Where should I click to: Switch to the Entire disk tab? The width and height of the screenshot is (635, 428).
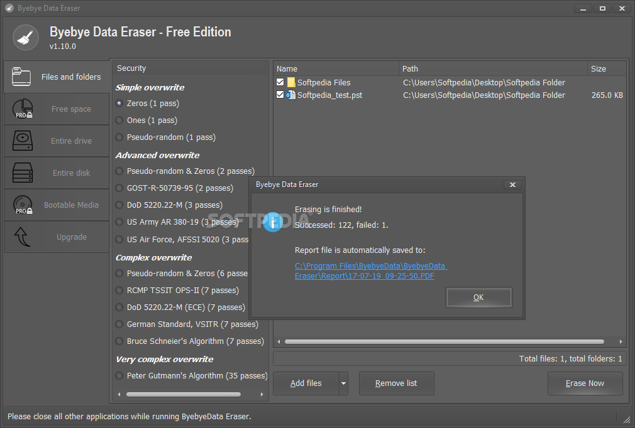[x=57, y=173]
